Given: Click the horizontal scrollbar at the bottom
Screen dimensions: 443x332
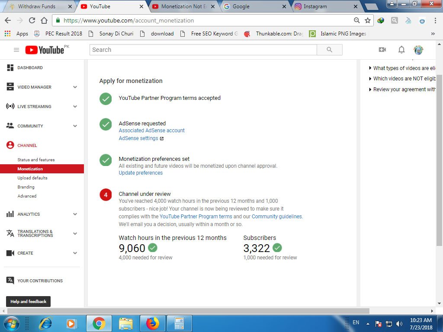Looking at the screenshot, I should [188, 311].
